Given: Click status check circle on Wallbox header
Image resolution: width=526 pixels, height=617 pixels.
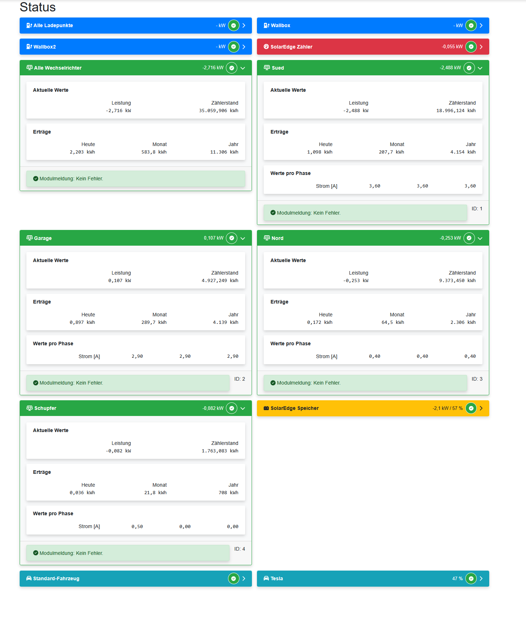Looking at the screenshot, I should pyautogui.click(x=471, y=25).
